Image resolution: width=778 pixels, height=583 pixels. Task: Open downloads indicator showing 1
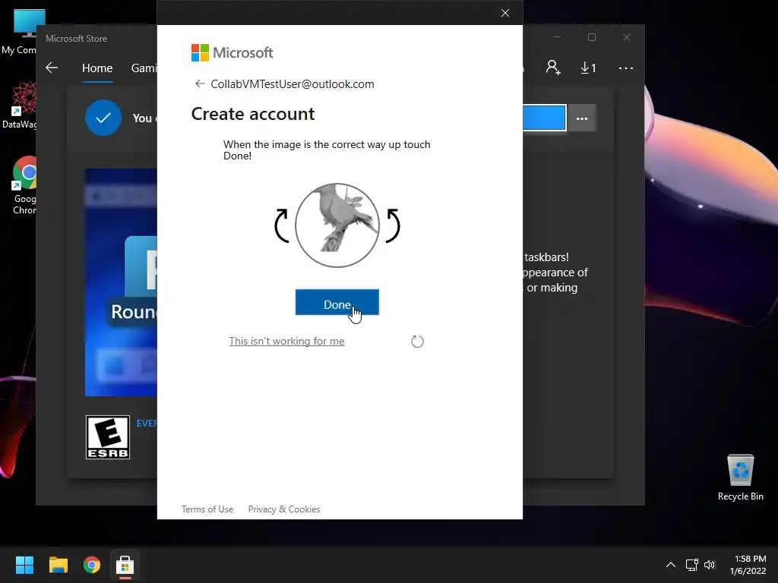(x=589, y=68)
